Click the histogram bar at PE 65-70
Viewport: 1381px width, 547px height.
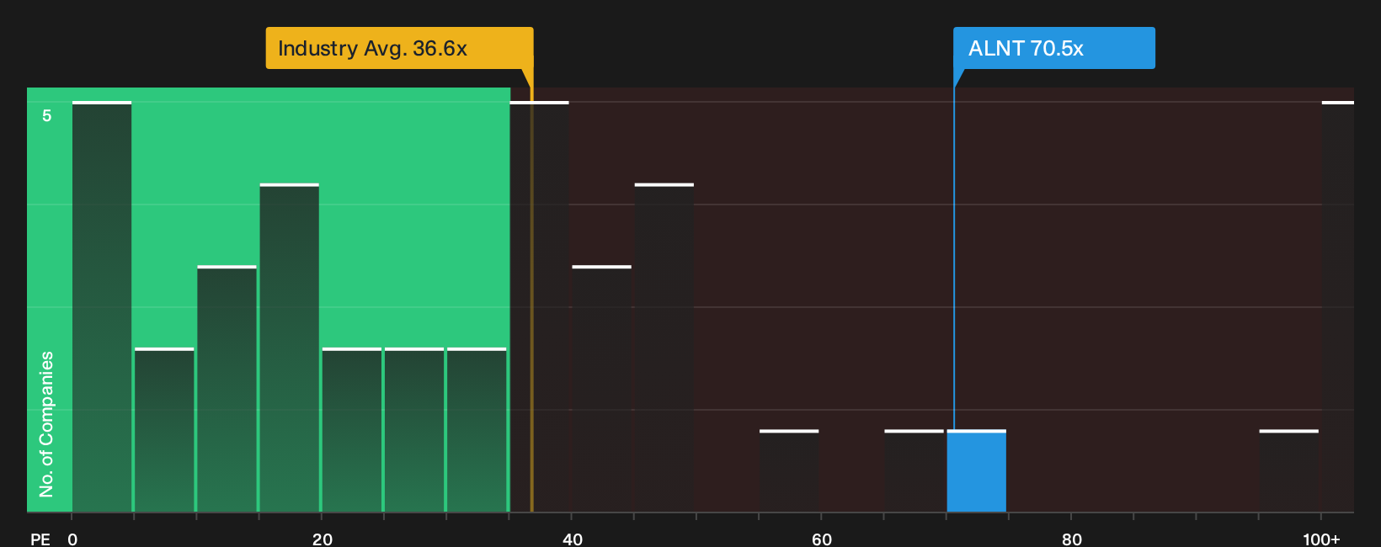pos(914,471)
